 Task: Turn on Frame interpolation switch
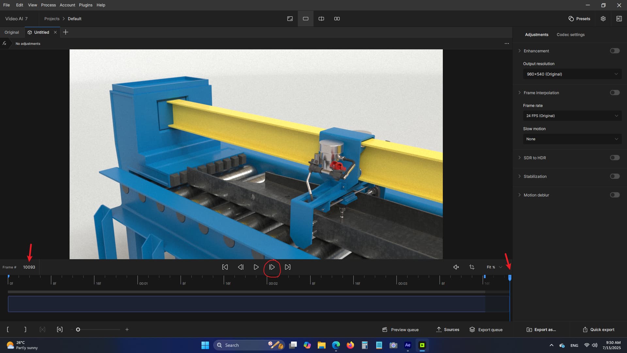[x=615, y=92]
